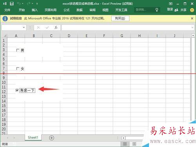Click the Redo arrow icon

coord(28,4)
